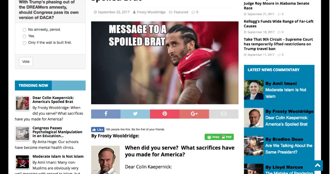Open Latest News Commentary section header
330x174 pixels.
[x=273, y=70]
